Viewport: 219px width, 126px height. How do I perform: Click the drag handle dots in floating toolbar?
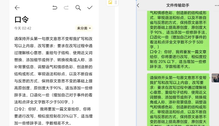pyautogui.click(x=116, y=2)
